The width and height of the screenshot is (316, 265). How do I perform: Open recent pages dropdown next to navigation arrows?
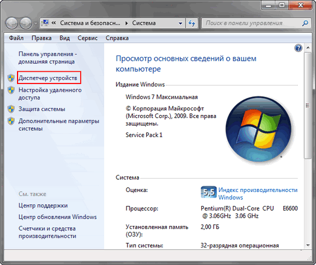[36, 23]
